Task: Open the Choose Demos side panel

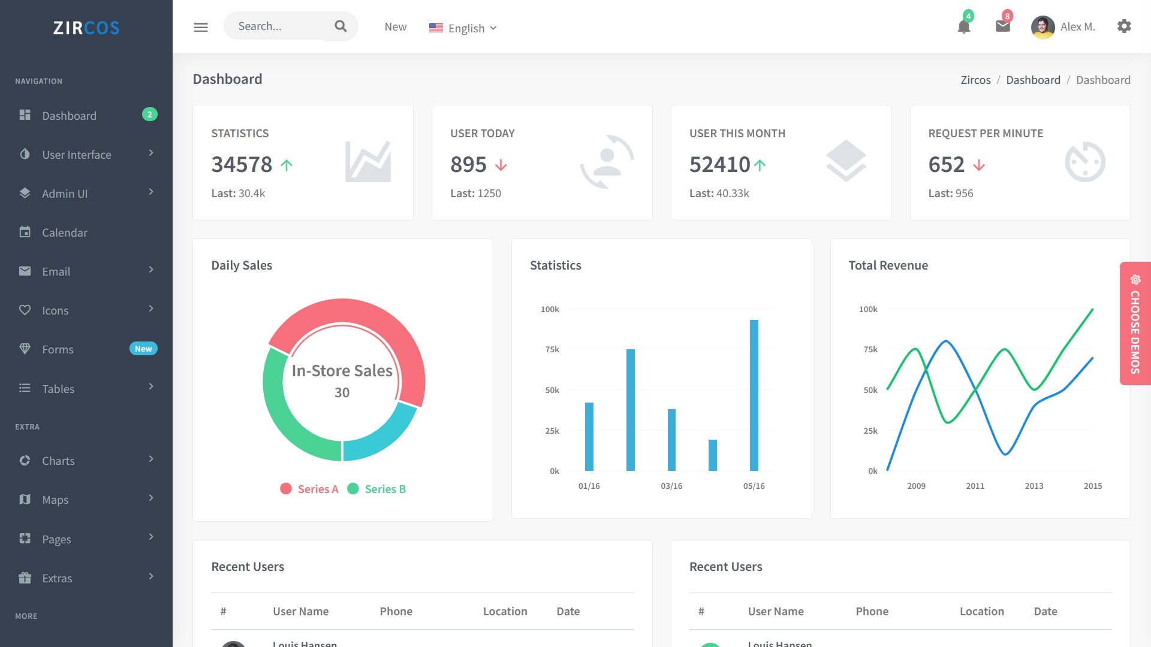Action: (1135, 326)
